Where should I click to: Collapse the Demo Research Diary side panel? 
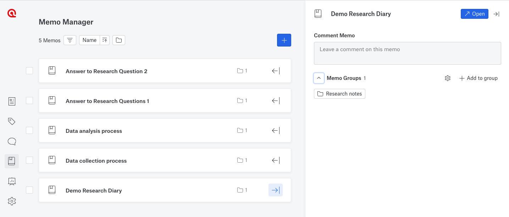tap(496, 14)
